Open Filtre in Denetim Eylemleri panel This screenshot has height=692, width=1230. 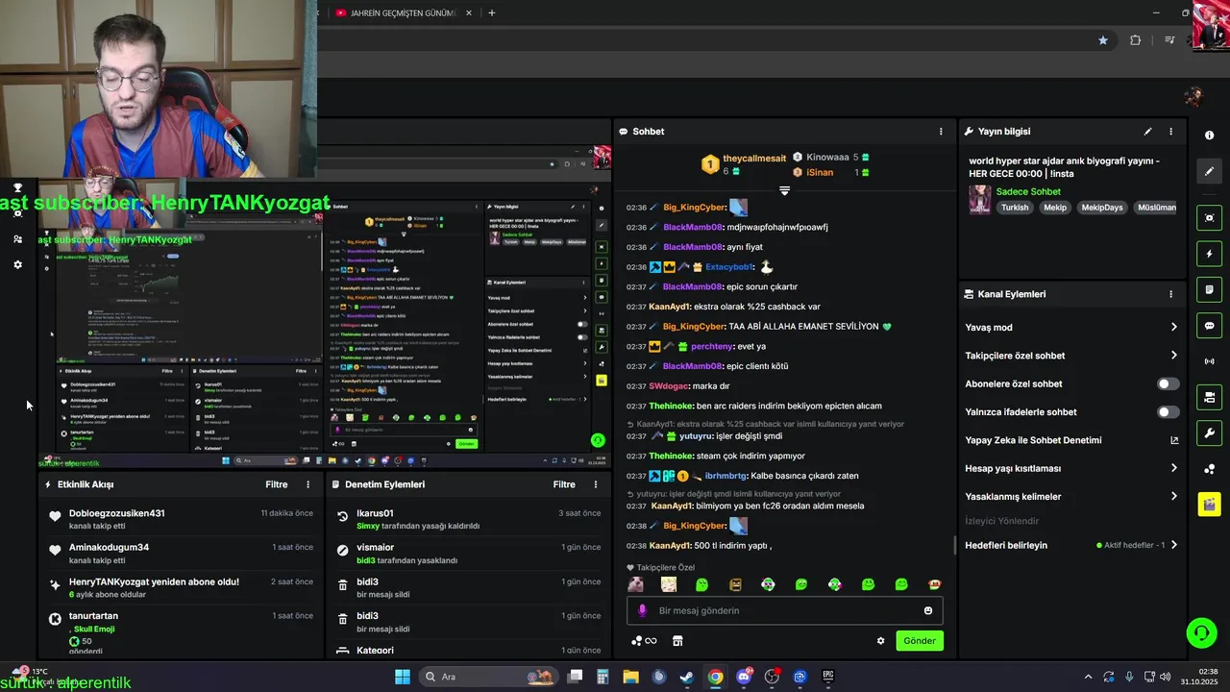pos(564,484)
